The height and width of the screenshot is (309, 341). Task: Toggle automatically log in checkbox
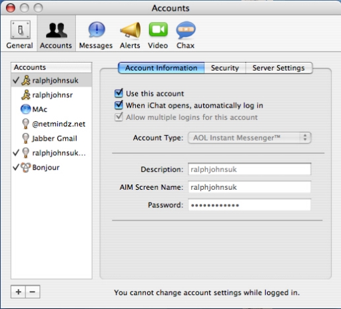[119, 105]
